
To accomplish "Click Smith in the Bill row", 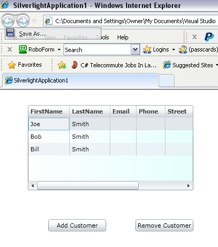I will coord(80,149).
